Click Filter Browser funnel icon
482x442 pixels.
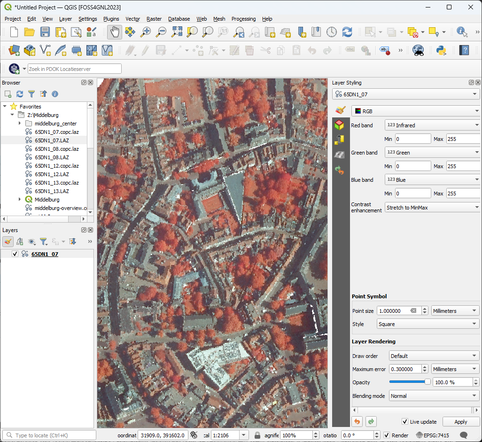point(31,94)
